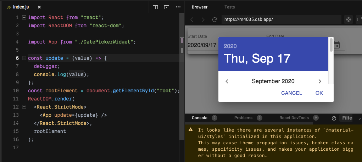Click the "react-dom" string on line 2
The height and width of the screenshot is (162, 362).
(x=105, y=25)
